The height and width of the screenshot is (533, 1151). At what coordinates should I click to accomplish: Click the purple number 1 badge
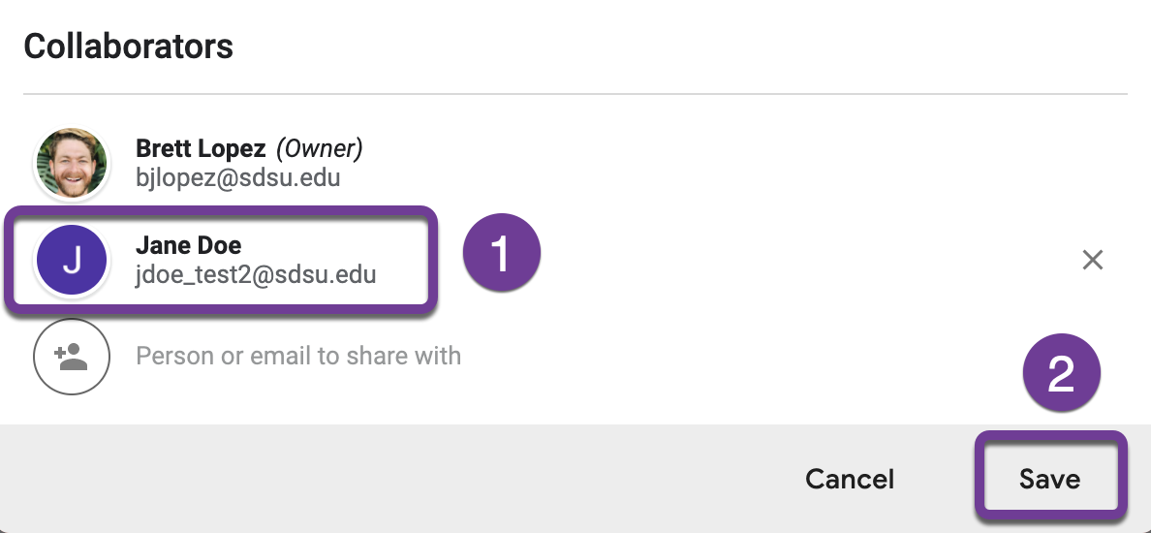[x=500, y=255]
